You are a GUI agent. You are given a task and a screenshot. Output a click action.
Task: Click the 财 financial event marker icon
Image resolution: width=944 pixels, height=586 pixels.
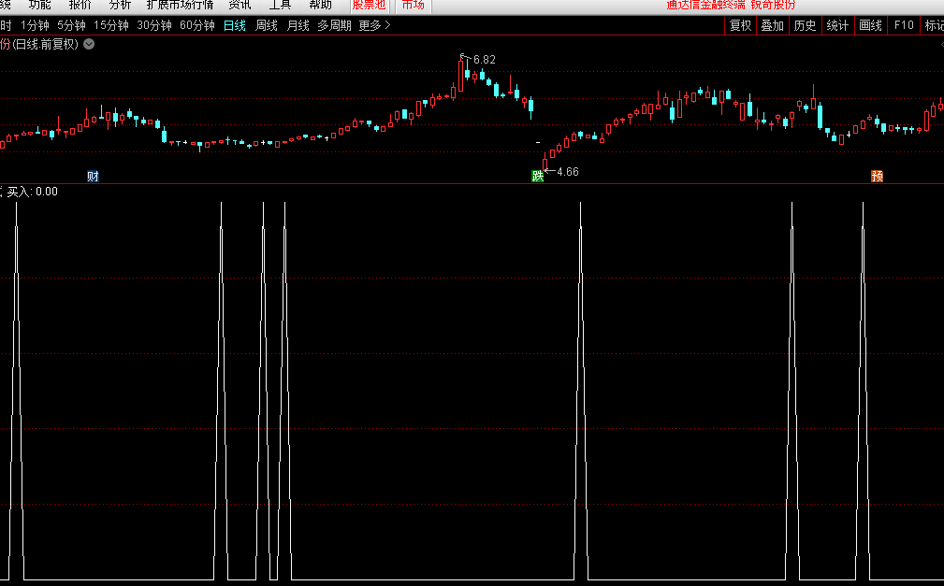(93, 176)
